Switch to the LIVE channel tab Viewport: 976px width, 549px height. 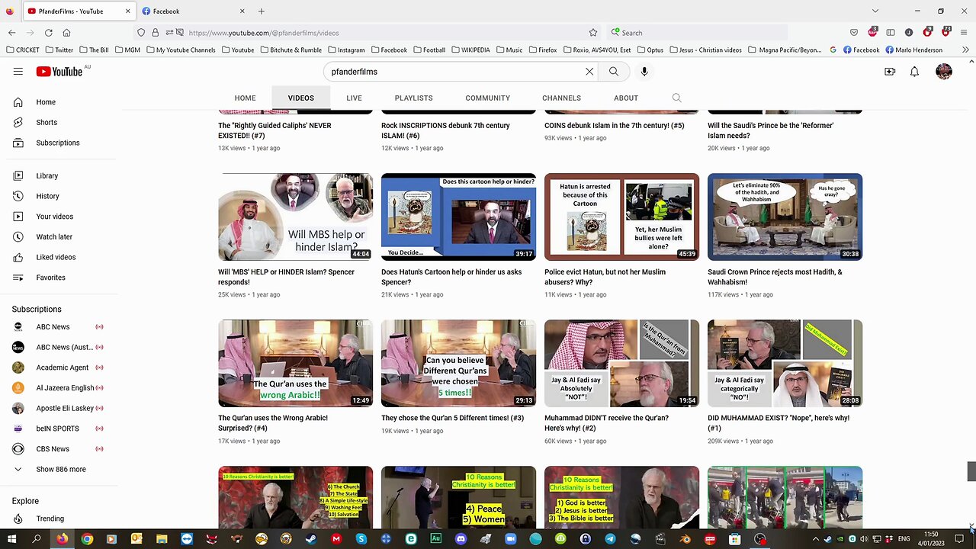coord(354,98)
